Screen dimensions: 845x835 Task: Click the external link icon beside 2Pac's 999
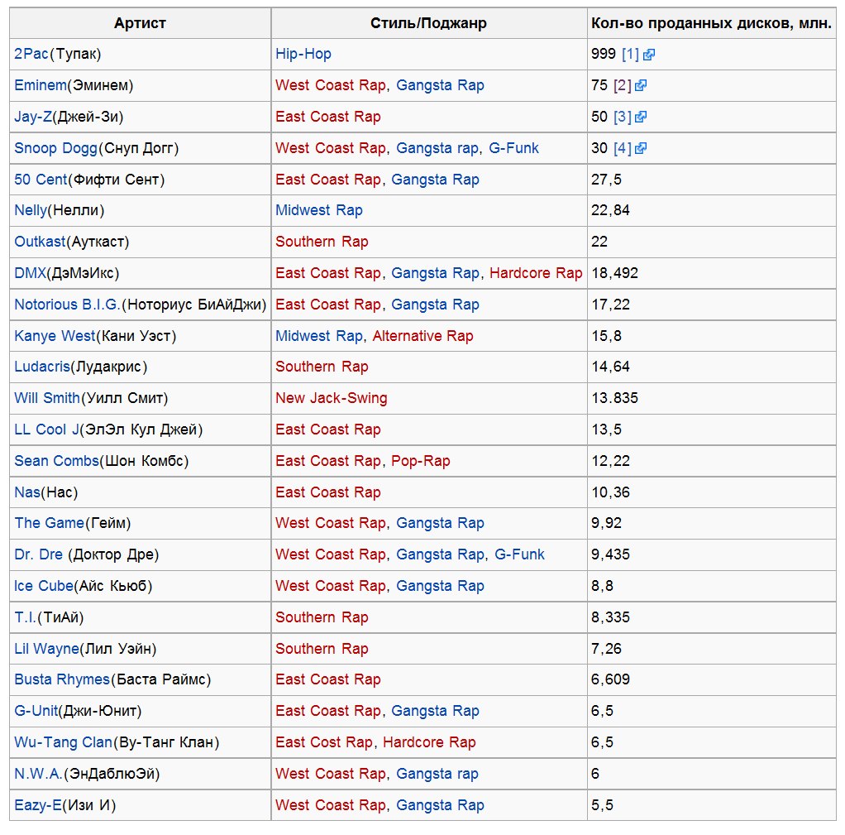(x=649, y=55)
